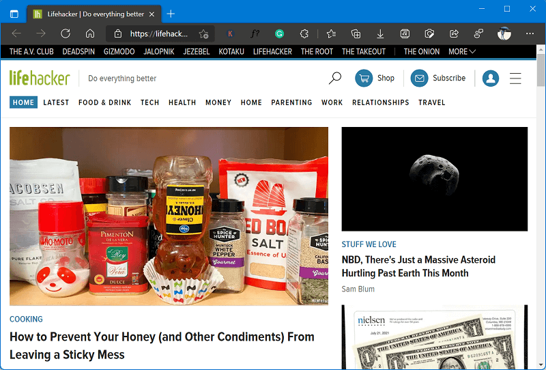Open a new tab with plus button

[171, 14]
